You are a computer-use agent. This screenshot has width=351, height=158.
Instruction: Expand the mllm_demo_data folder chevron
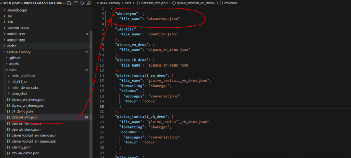pos(9,88)
